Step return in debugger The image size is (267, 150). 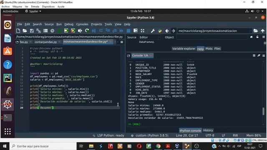[x=115, y=31]
